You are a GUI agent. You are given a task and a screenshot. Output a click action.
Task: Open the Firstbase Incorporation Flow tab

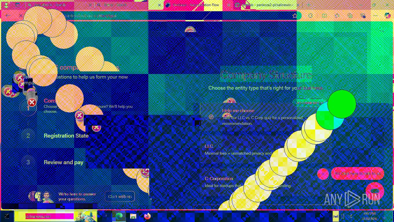click(x=196, y=5)
